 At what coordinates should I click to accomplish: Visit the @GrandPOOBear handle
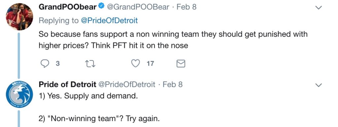pos(138,7)
